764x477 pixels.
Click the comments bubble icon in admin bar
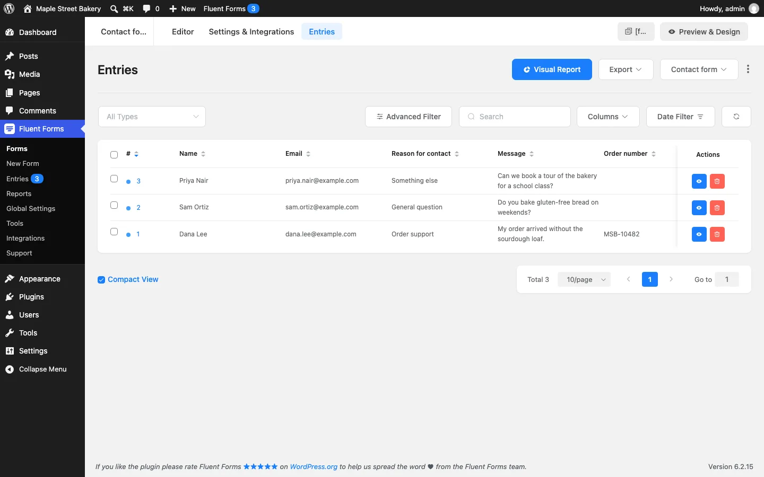point(147,8)
